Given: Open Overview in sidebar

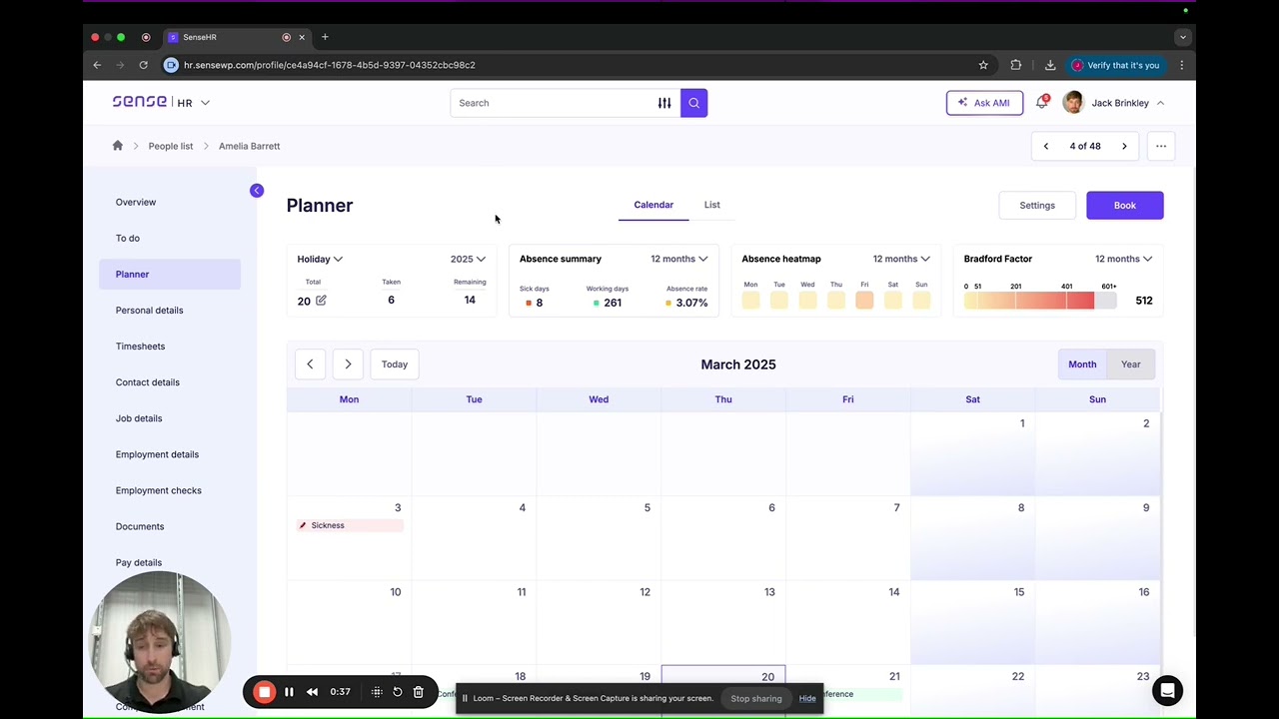Looking at the screenshot, I should pos(136,202).
